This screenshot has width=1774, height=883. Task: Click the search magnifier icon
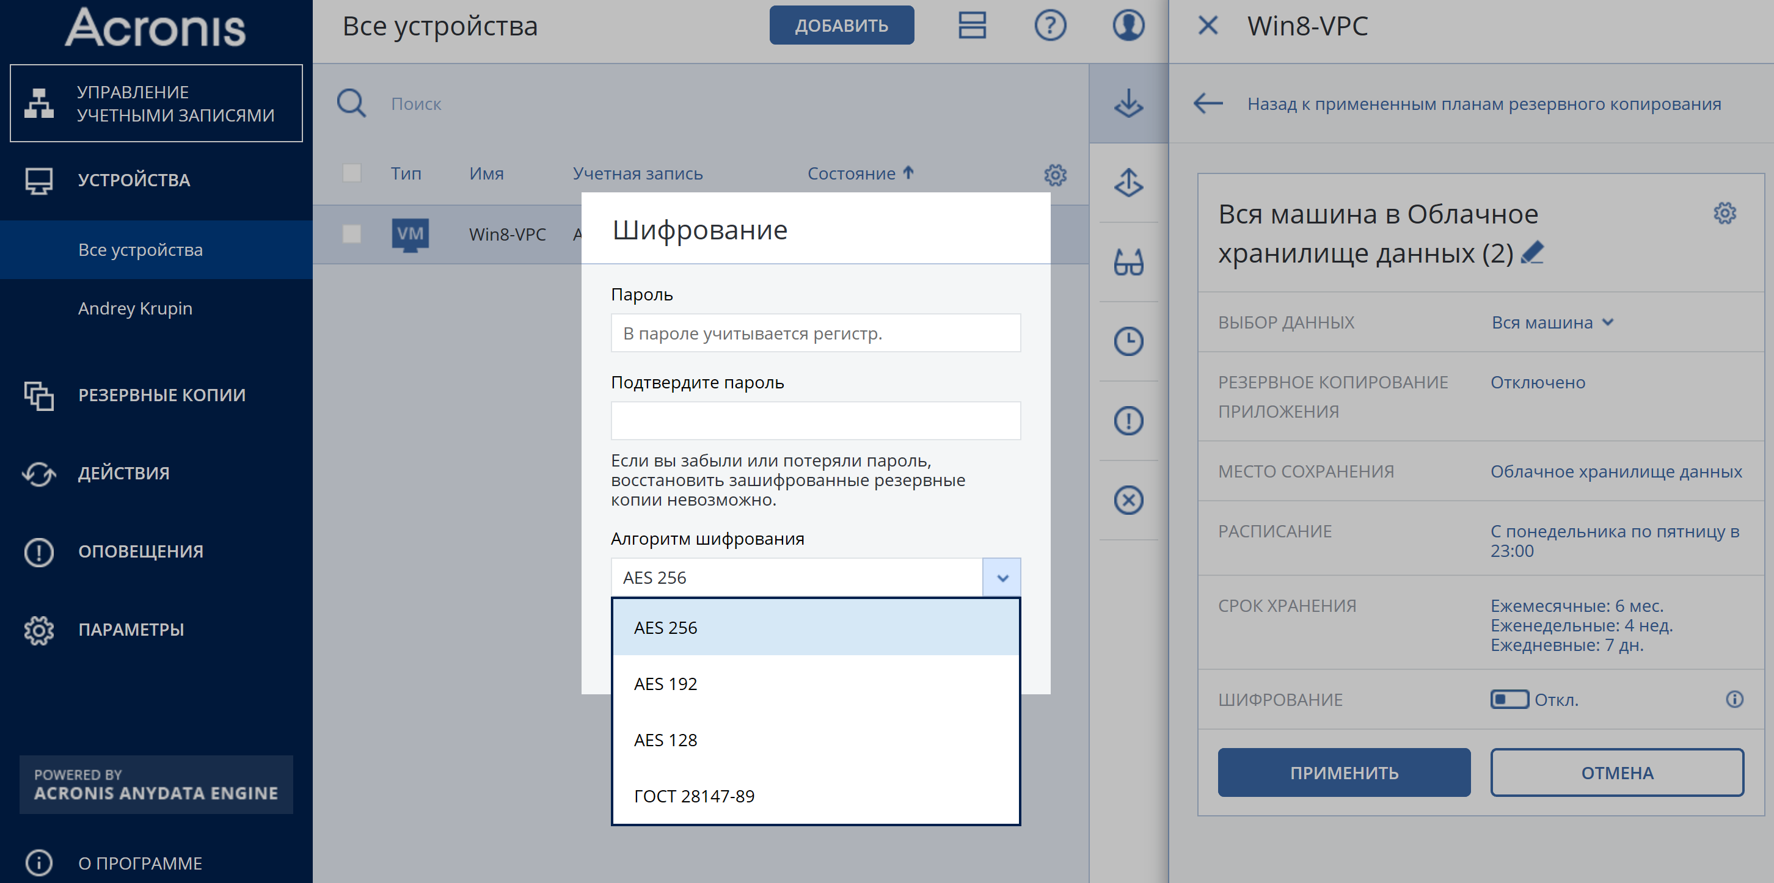pos(351,103)
